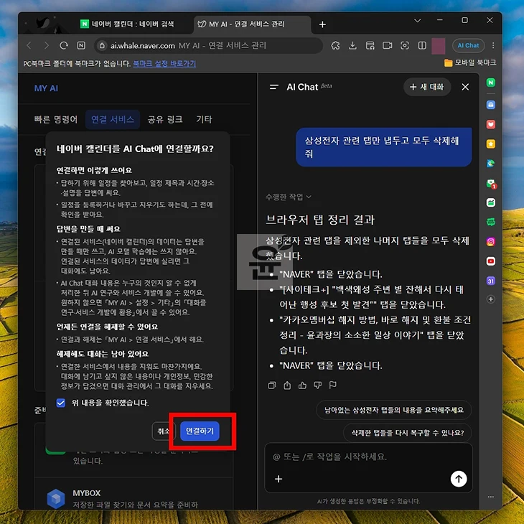Open the extensions puzzle icon

335,45
